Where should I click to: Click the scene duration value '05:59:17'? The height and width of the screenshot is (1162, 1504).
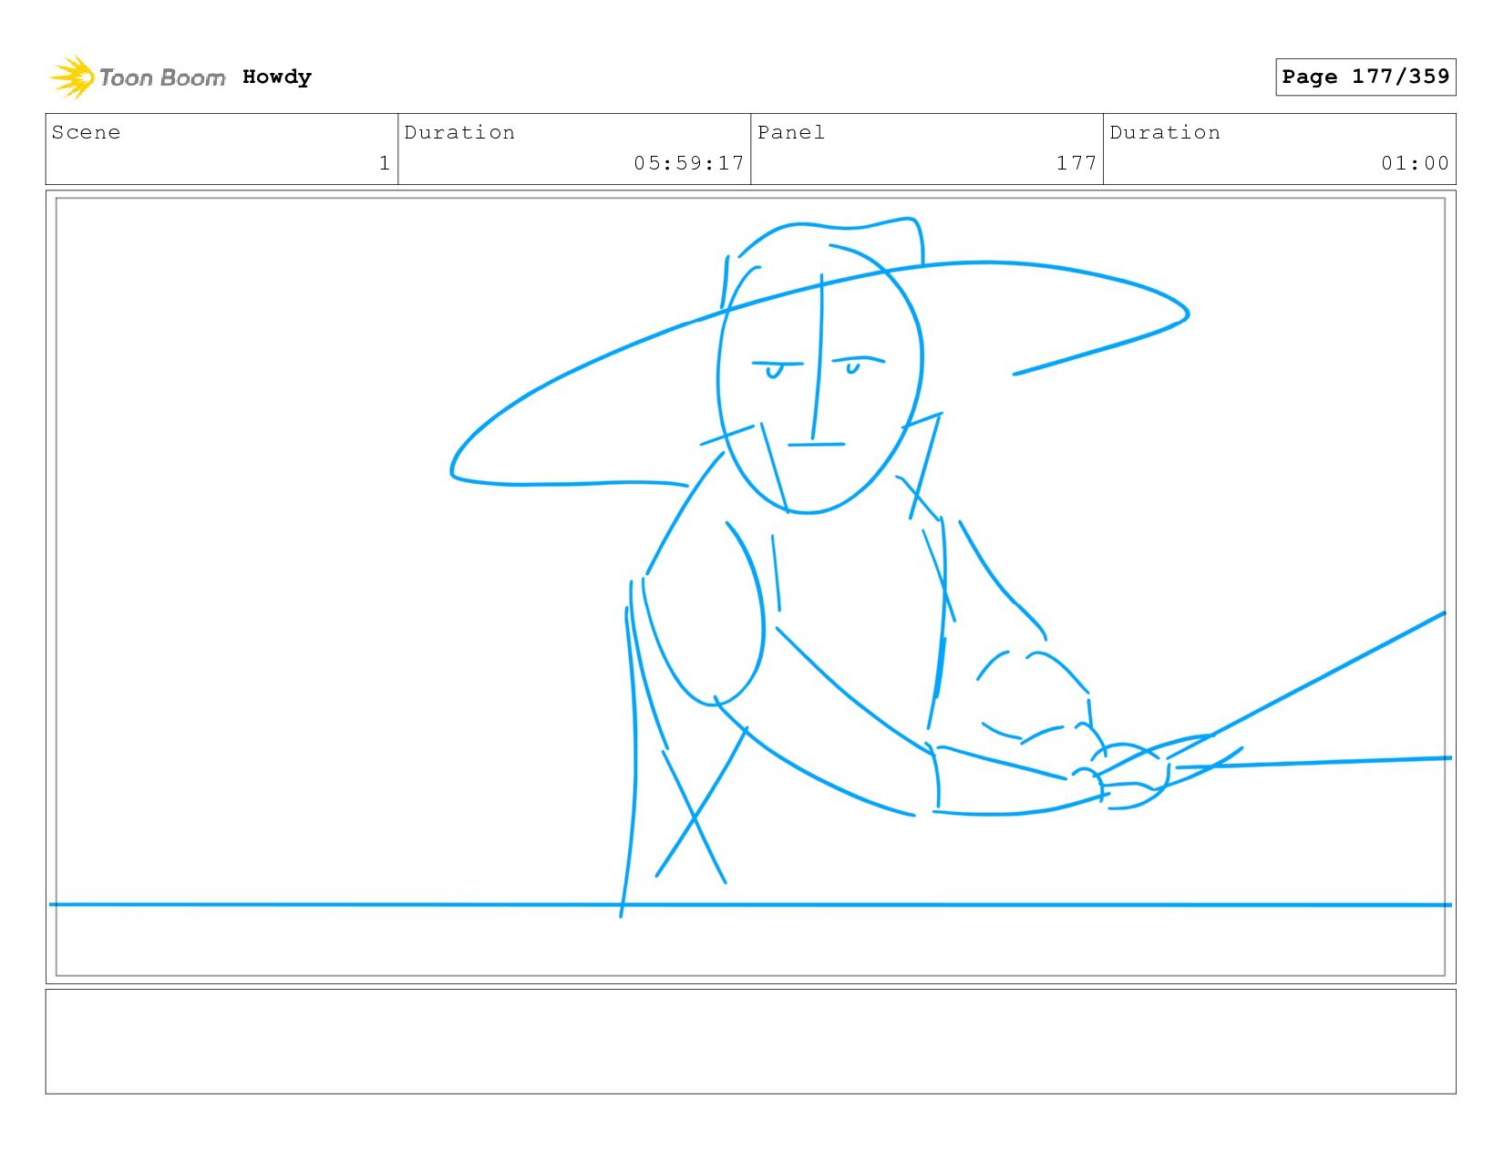coord(689,163)
